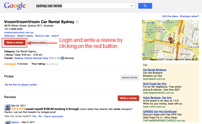Open the search suggestions dropdown arrow
Viewport: 202px width, 124px height.
click(132, 6)
